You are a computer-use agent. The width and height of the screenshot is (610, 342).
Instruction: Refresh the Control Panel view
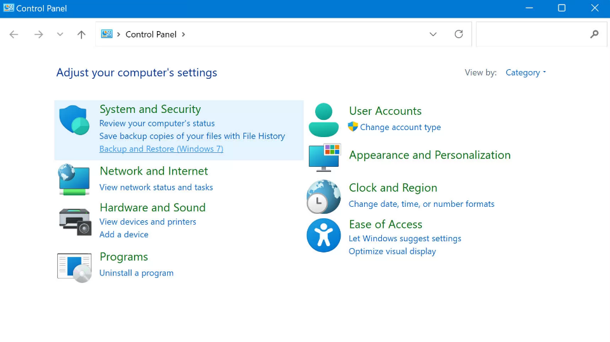[459, 34]
